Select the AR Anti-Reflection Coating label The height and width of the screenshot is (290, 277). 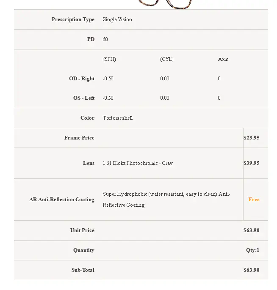[x=62, y=200]
